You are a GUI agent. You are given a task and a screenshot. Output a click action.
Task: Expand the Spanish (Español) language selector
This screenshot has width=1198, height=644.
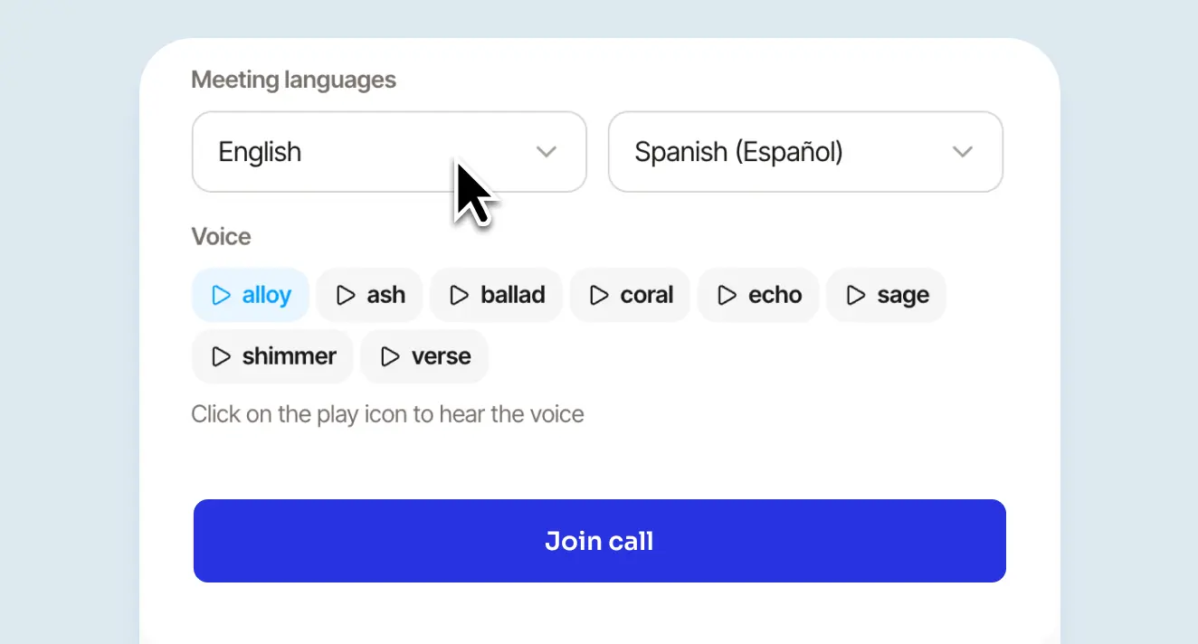click(x=962, y=152)
